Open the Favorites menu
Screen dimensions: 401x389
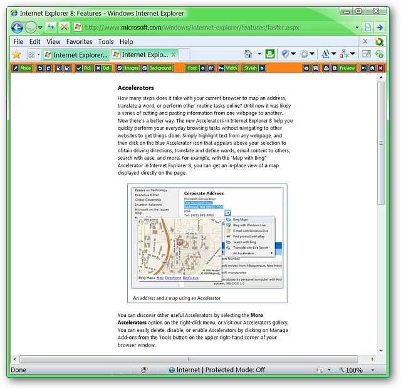[x=79, y=41]
